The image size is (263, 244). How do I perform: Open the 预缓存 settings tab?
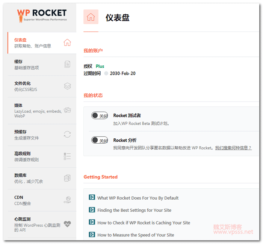point(42,135)
